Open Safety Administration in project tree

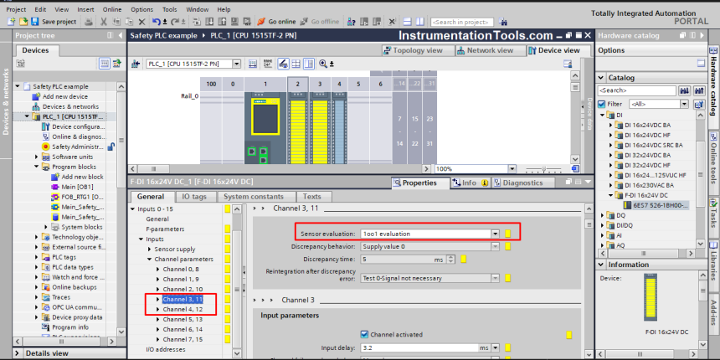click(78, 147)
